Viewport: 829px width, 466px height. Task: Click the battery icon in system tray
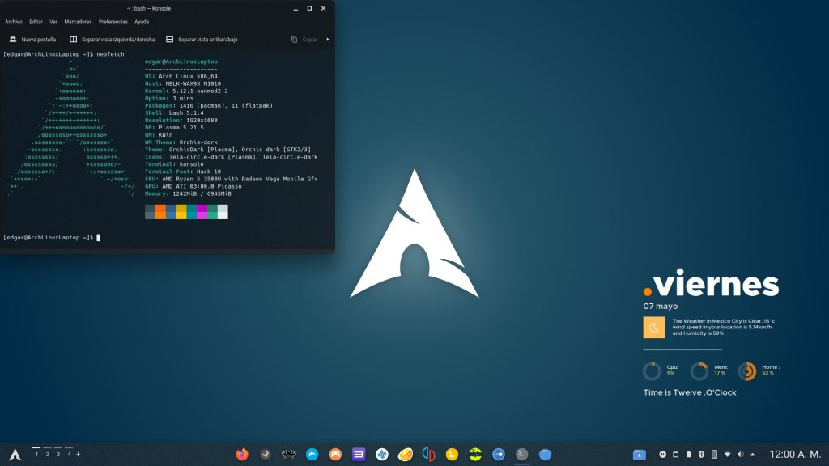pyautogui.click(x=689, y=454)
